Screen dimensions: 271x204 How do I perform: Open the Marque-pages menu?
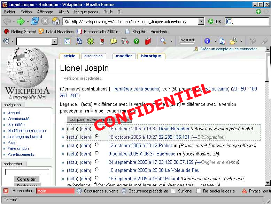(x=86, y=12)
